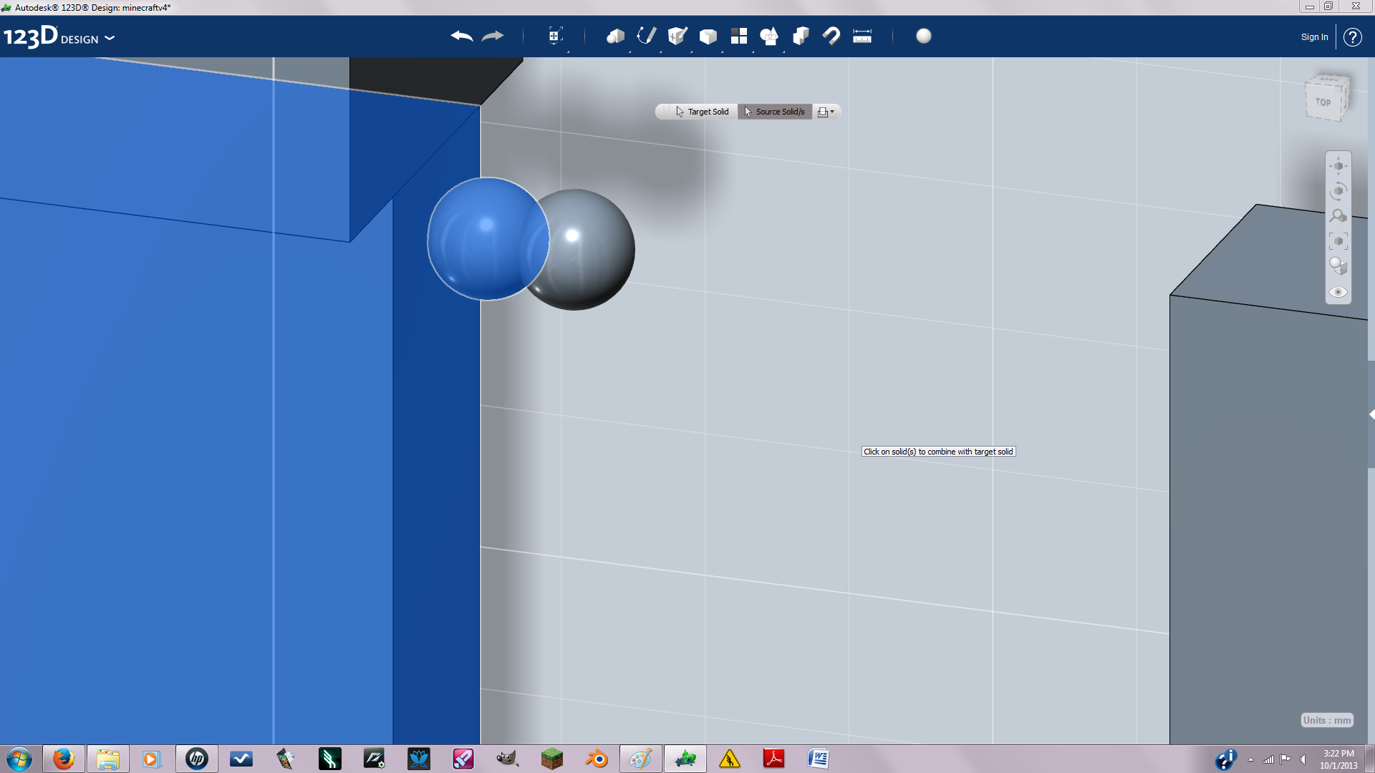This screenshot has height=773, width=1375.
Task: Click the TOP face of view cube
Action: pos(1323,102)
